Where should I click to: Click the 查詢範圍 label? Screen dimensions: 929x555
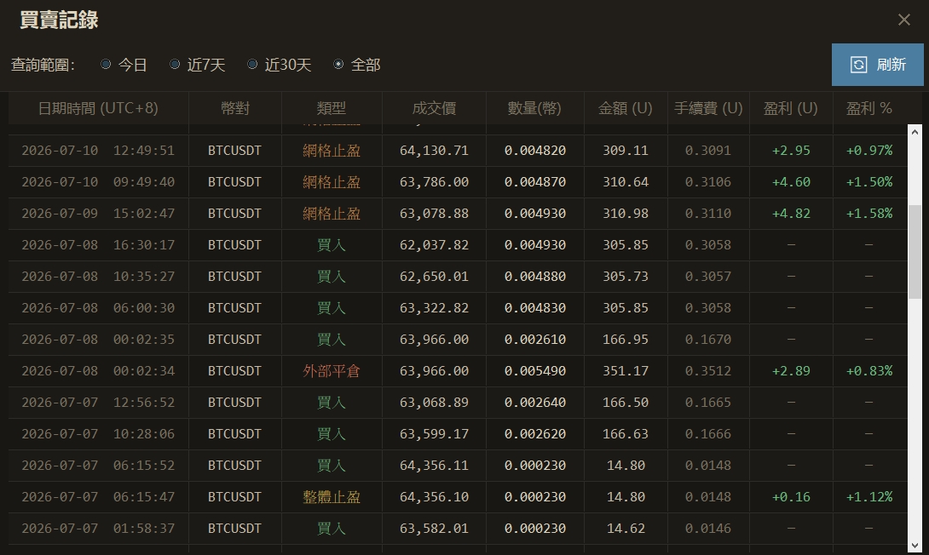(43, 65)
